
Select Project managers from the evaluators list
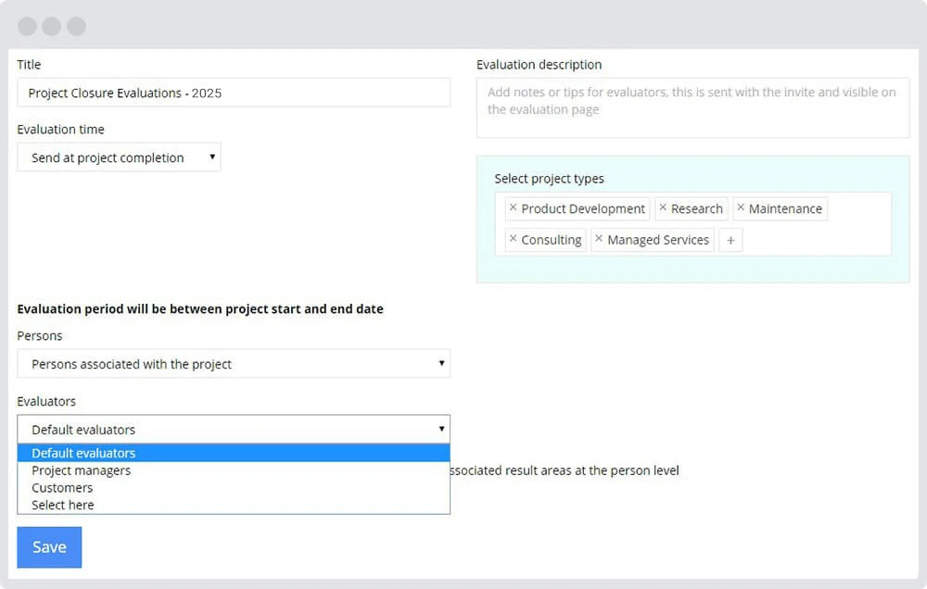[83, 470]
